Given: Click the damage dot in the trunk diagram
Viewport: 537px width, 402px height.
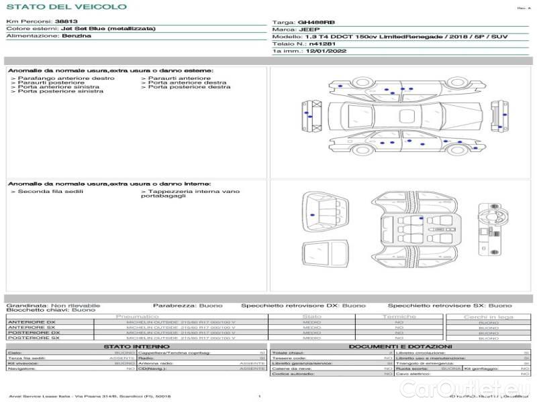Looking at the screenshot, I should tap(312, 215).
